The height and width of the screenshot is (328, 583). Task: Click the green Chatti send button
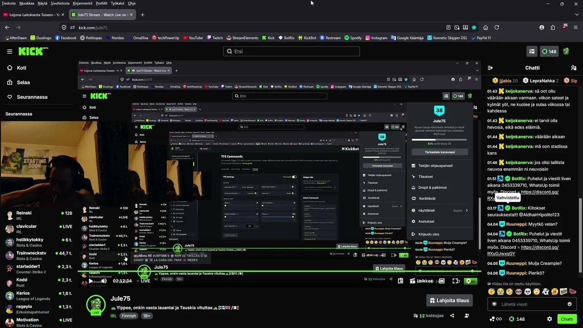(x=567, y=319)
